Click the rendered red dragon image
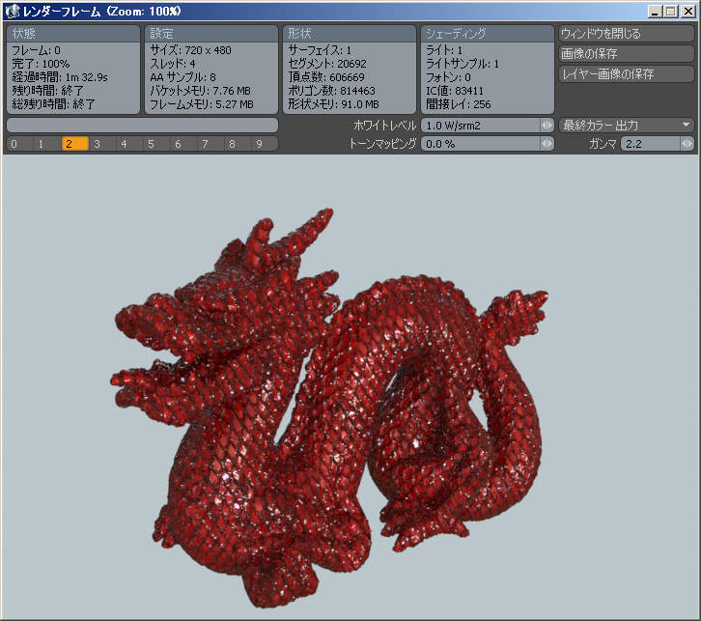This screenshot has height=621, width=701. click(x=328, y=407)
